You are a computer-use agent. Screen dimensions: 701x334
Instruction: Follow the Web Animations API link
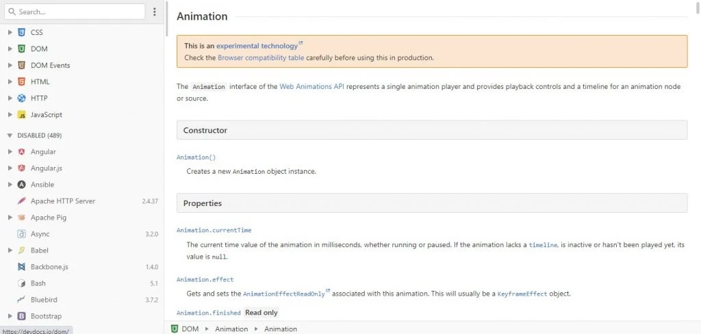pos(311,87)
